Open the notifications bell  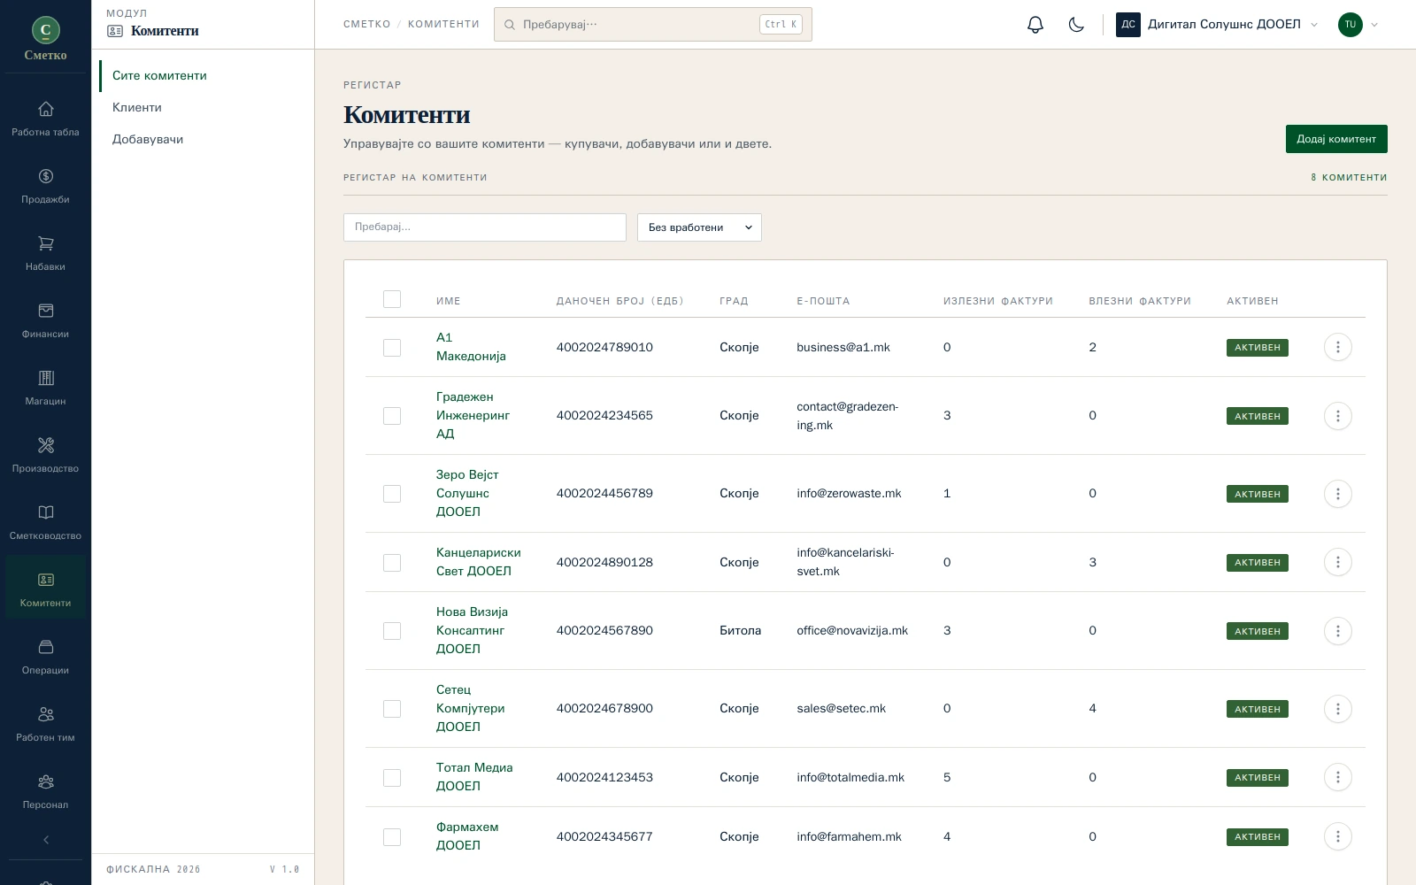click(1035, 25)
